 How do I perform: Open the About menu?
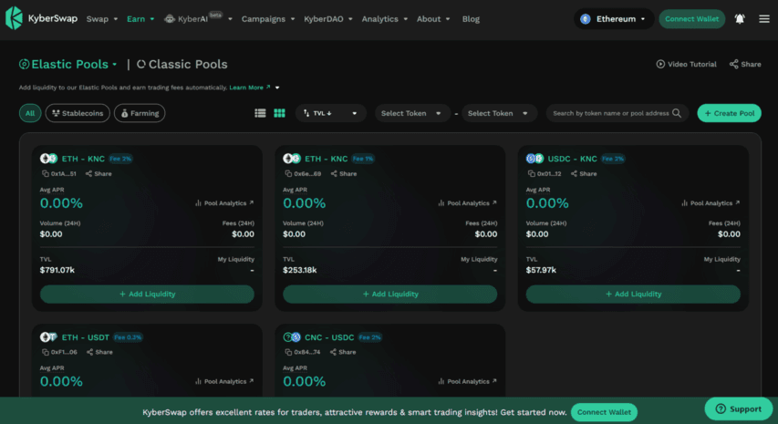[x=433, y=19]
